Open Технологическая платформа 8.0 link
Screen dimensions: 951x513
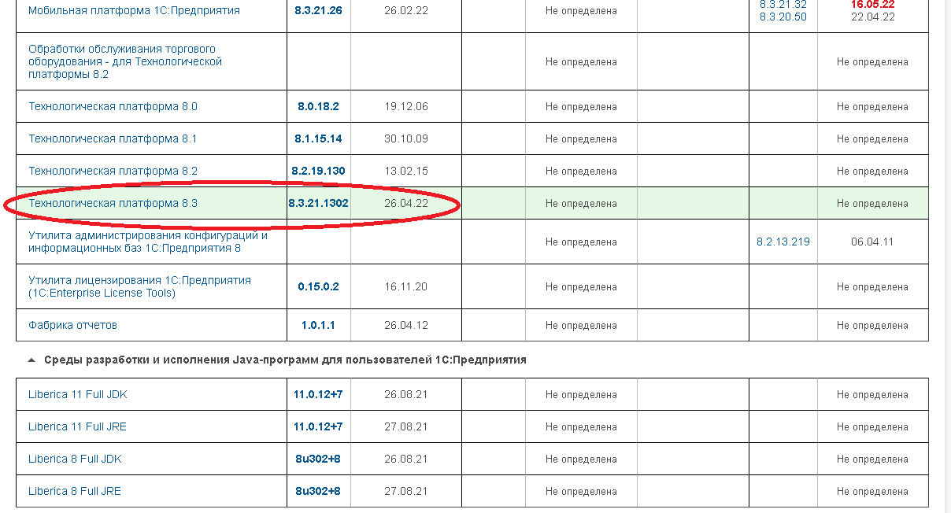pyautogui.click(x=113, y=106)
